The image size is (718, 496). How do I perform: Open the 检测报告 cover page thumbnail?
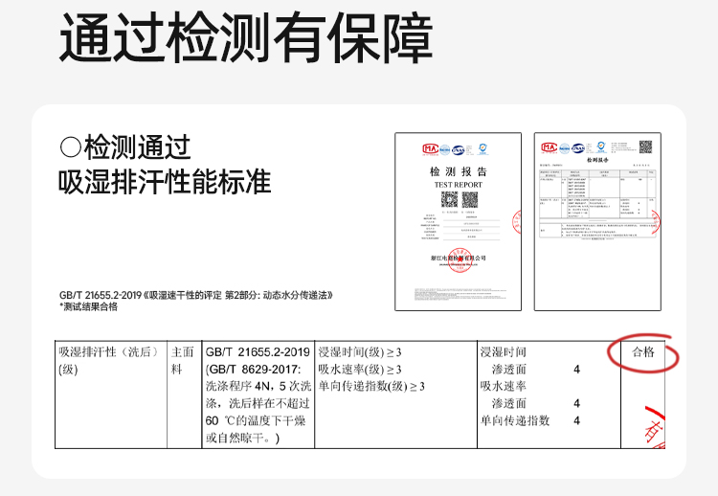tap(458, 221)
